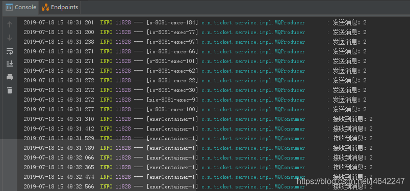Select timestamp 15:49:31.277 in the log
Screen dimensions: 410x191
(75, 109)
